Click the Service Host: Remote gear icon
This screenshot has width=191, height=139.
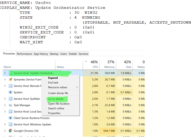[10, 86]
